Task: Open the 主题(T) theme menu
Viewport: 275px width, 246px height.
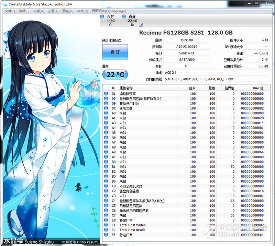Action: coord(53,11)
